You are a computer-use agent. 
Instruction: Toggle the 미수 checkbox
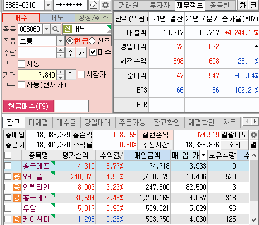point(93,52)
